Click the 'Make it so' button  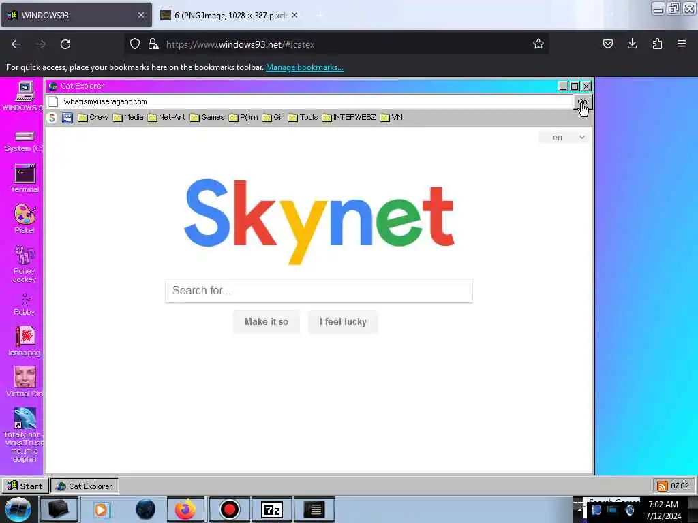click(267, 321)
